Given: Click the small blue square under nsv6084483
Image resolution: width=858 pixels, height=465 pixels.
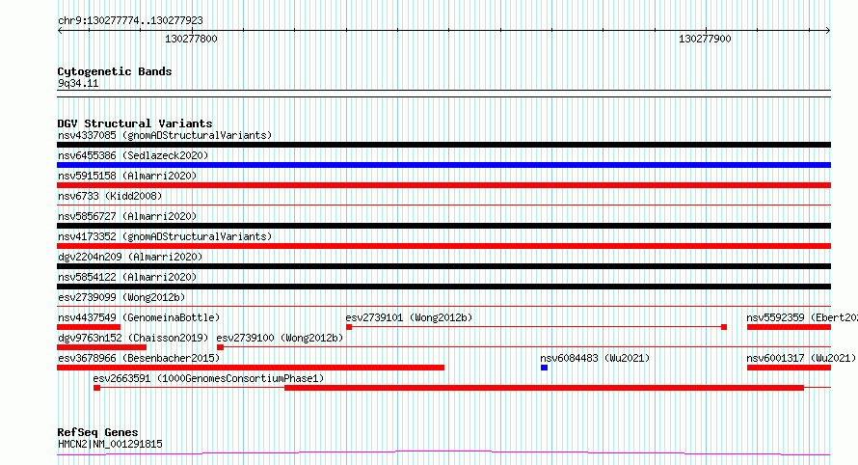Looking at the screenshot, I should [x=544, y=368].
